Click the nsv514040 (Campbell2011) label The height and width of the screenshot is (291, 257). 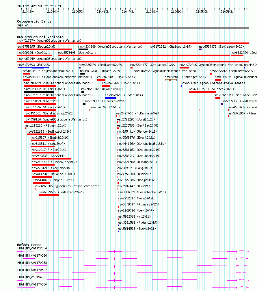(x=53, y=180)
